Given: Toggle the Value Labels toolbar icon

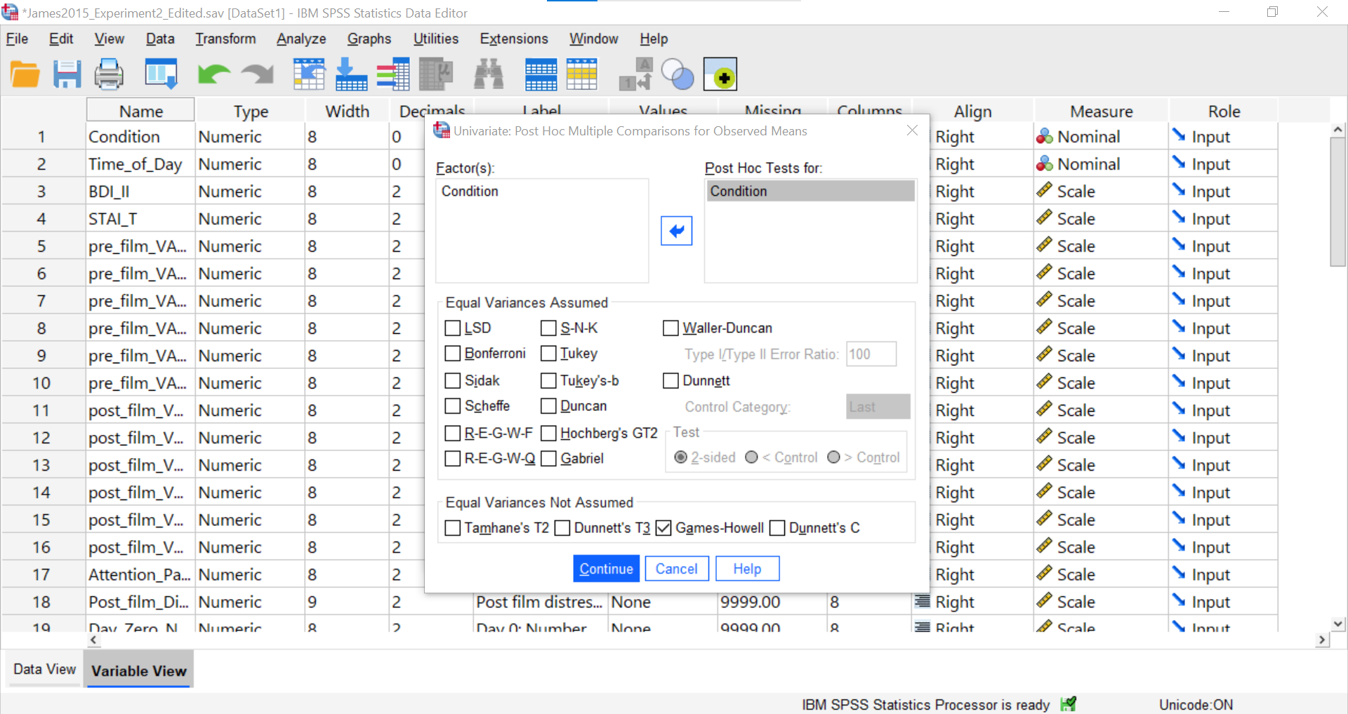Looking at the screenshot, I should tap(635, 74).
